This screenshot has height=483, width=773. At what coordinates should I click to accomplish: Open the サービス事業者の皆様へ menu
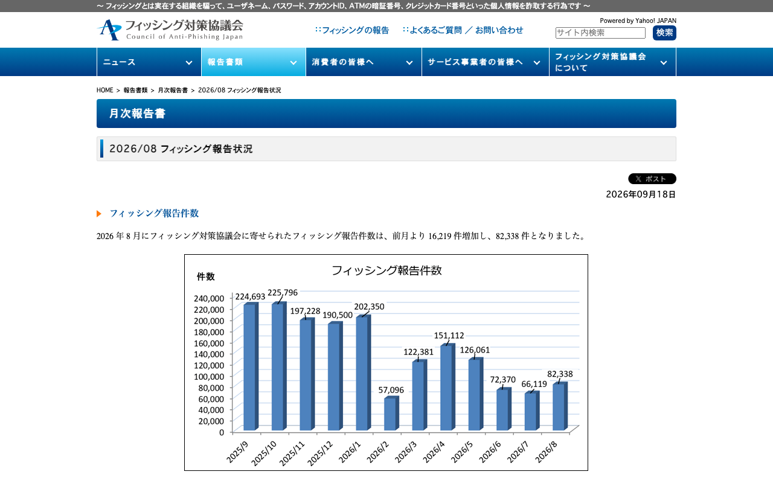(486, 62)
